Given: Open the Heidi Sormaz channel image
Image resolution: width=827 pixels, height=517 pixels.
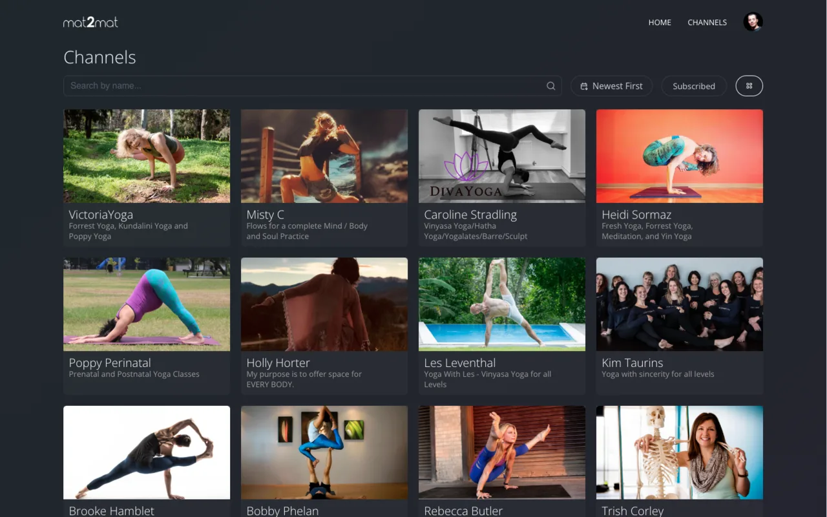Looking at the screenshot, I should click(680, 156).
